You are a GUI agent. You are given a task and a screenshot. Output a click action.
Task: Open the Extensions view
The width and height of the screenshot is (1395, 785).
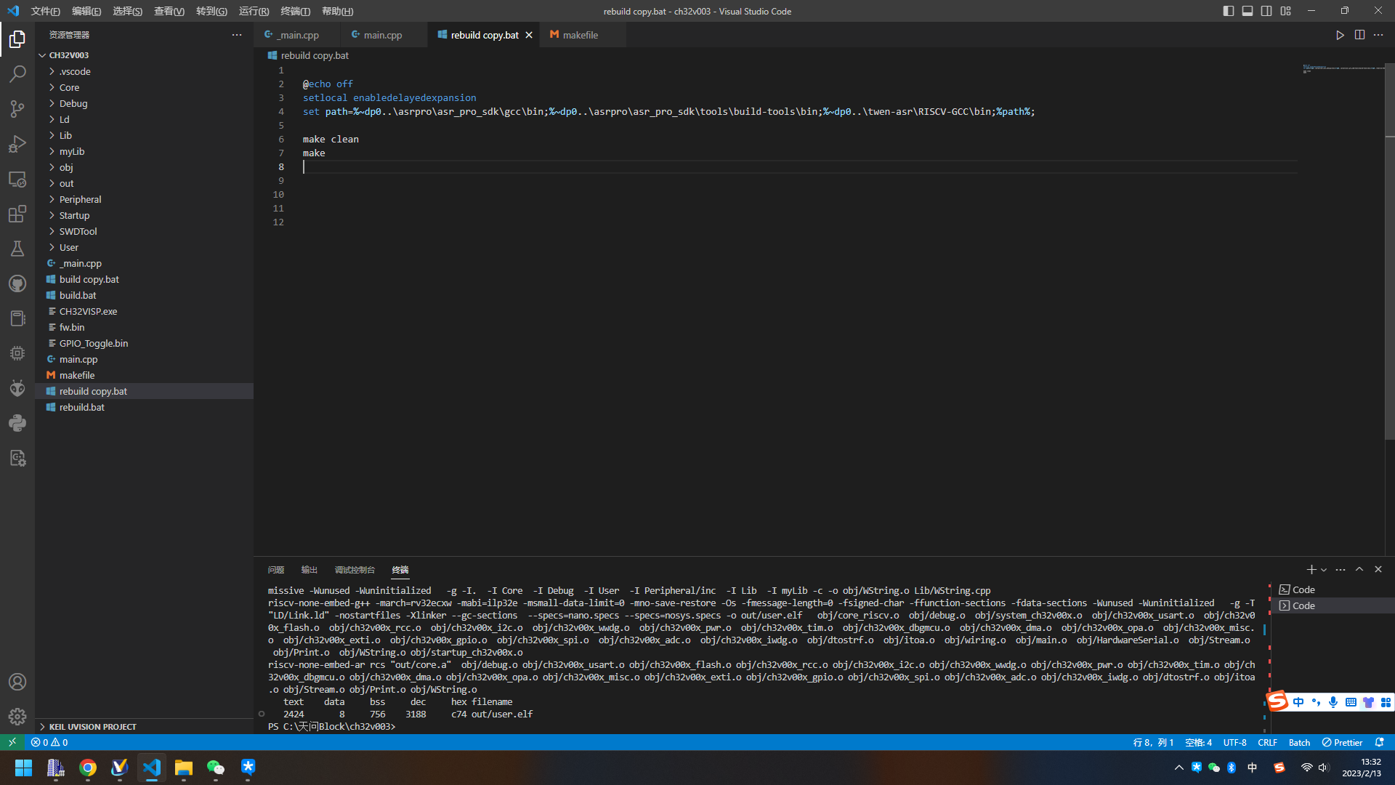click(x=17, y=214)
